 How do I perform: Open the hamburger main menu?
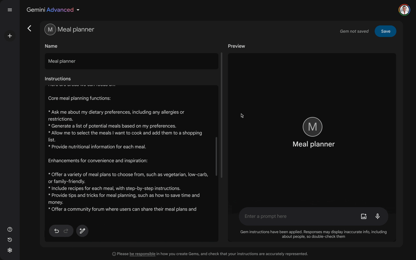pyautogui.click(x=10, y=10)
